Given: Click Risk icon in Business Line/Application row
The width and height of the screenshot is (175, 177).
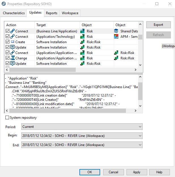Looking at the screenshot, I should click(82, 31).
